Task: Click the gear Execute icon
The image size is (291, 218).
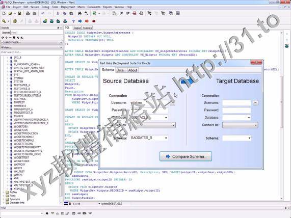Action: coord(15,21)
